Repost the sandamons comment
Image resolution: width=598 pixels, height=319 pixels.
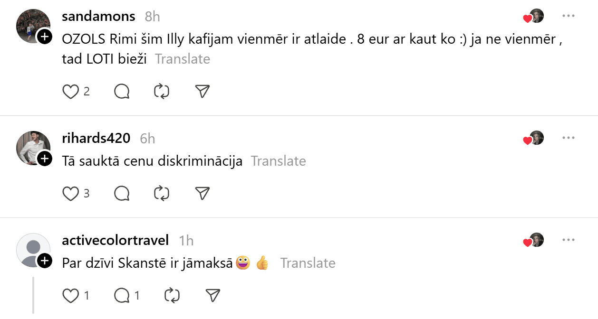pyautogui.click(x=162, y=91)
